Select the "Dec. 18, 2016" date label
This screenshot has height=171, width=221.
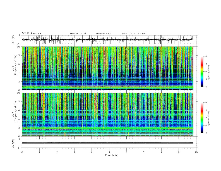(78, 34)
